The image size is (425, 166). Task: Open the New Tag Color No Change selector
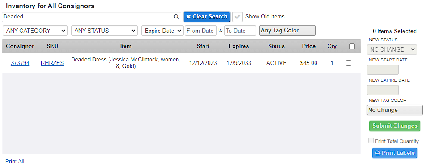point(394,110)
